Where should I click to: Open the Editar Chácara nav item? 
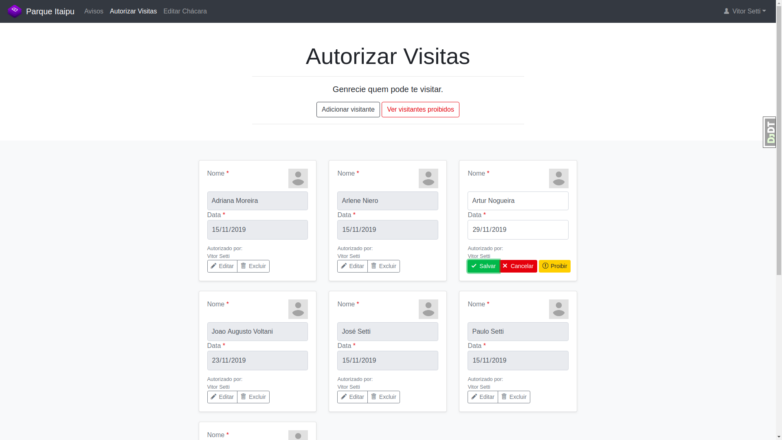coord(185,11)
